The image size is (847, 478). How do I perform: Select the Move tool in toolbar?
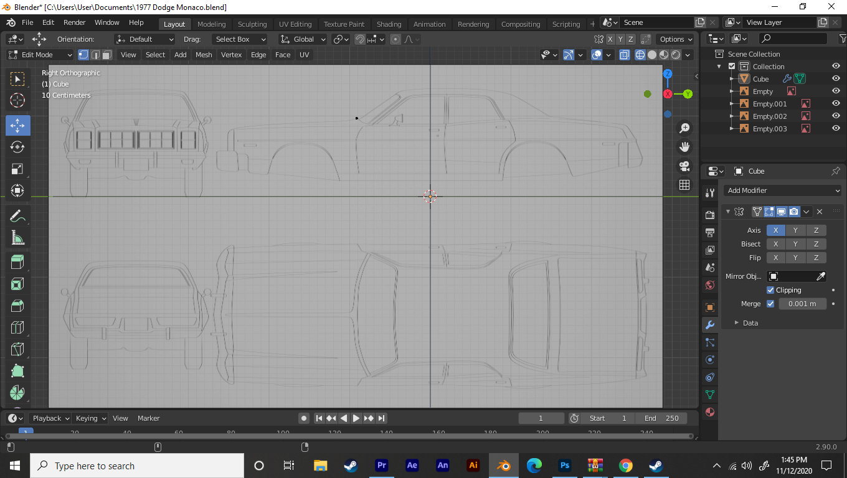[17, 125]
